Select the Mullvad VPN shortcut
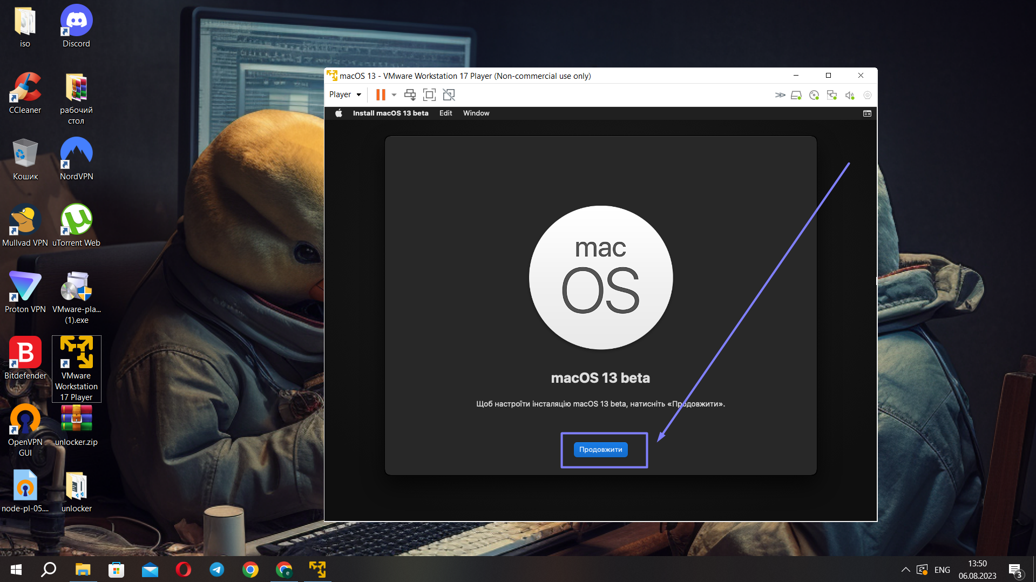Viewport: 1036px width, 582px height. click(25, 226)
